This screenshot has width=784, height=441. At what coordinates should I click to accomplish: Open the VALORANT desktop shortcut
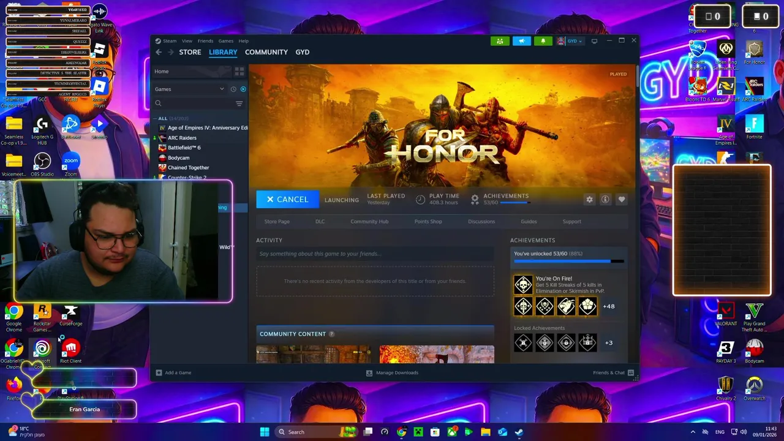click(726, 315)
